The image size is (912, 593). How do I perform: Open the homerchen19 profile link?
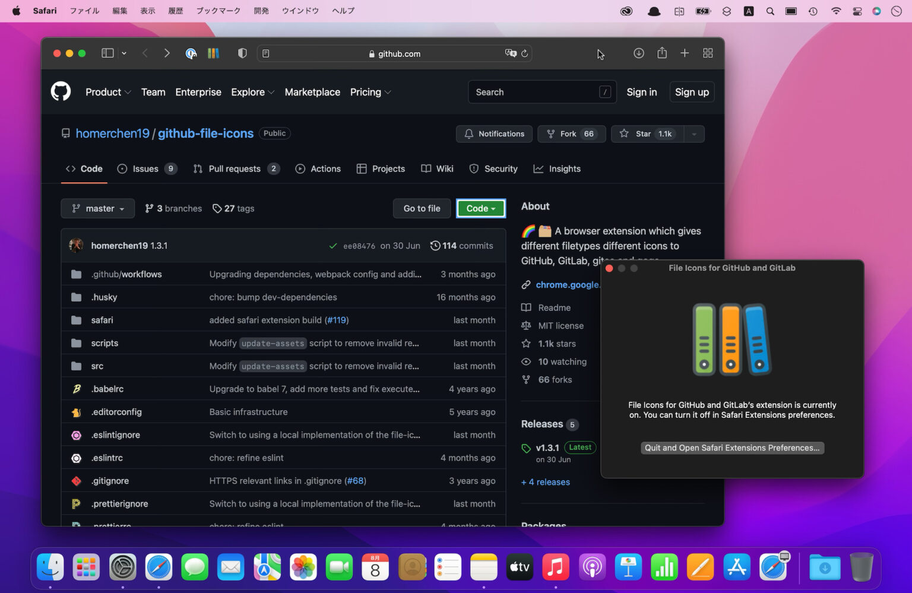tap(112, 133)
